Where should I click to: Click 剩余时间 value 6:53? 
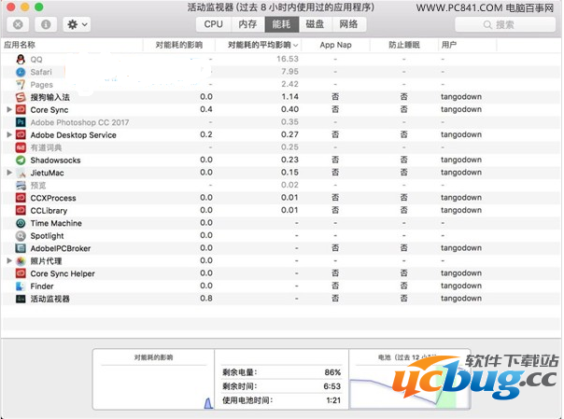332,386
